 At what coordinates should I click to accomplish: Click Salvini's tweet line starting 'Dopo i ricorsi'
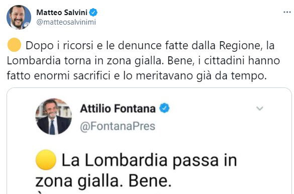(x=150, y=46)
